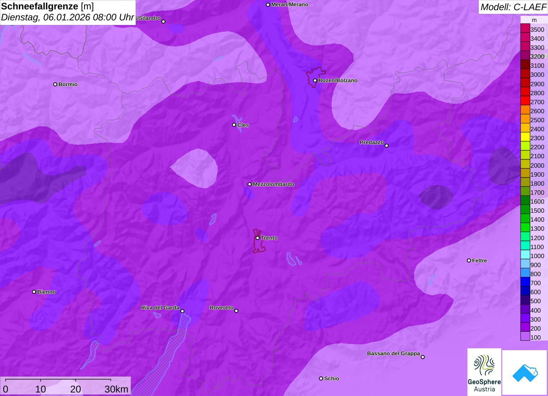Screen dimensions: 548x396
Task: Click the "Schneefallgrenze [m]" map title
Action: (47, 6)
